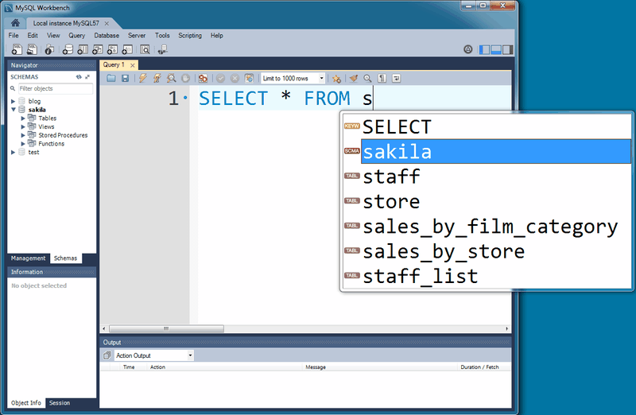Open the Database menu
This screenshot has height=415, width=636.
107,36
